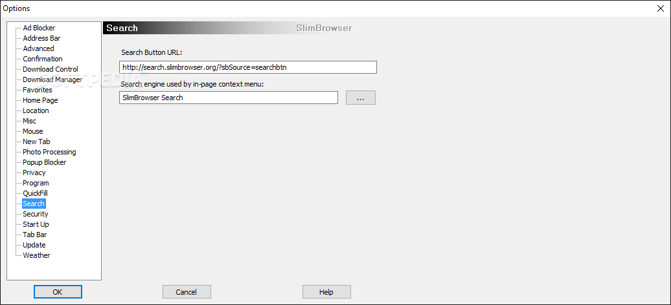Screen dimensions: 671x305
Task: Open Download Manager settings
Action: [52, 79]
